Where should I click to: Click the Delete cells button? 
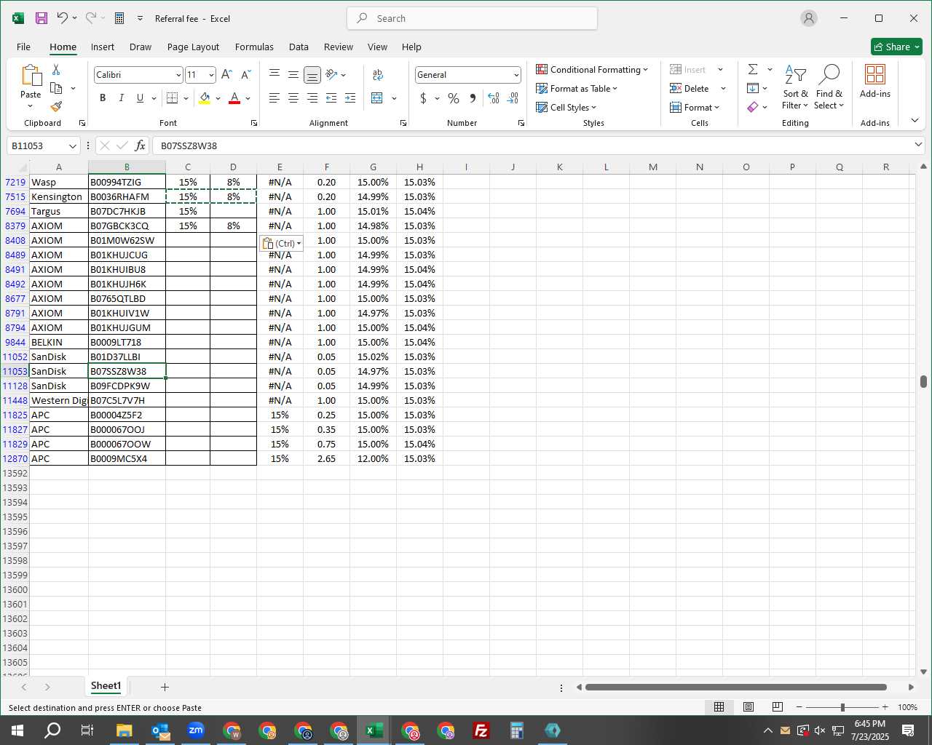pos(690,88)
